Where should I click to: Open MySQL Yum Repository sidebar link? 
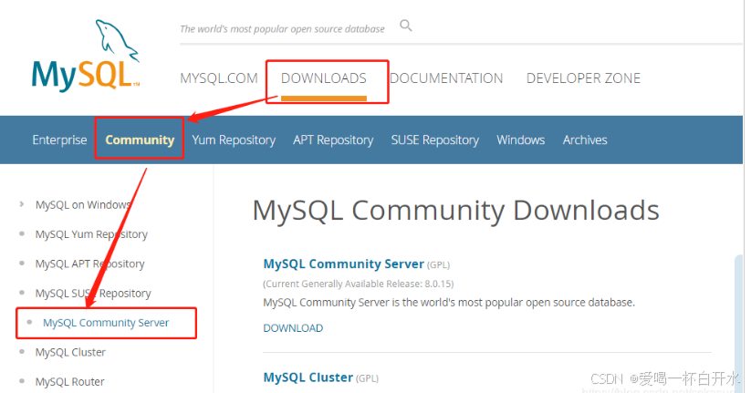coord(91,234)
